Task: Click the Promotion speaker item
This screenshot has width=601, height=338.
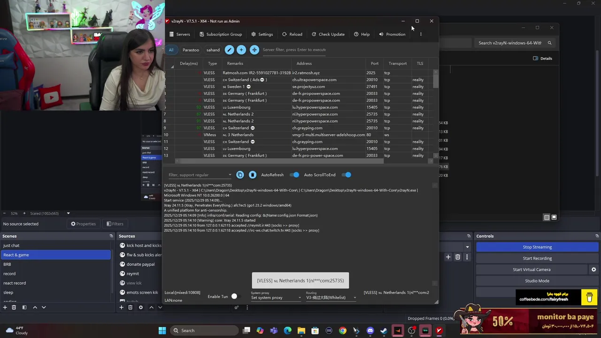Action: (x=392, y=34)
